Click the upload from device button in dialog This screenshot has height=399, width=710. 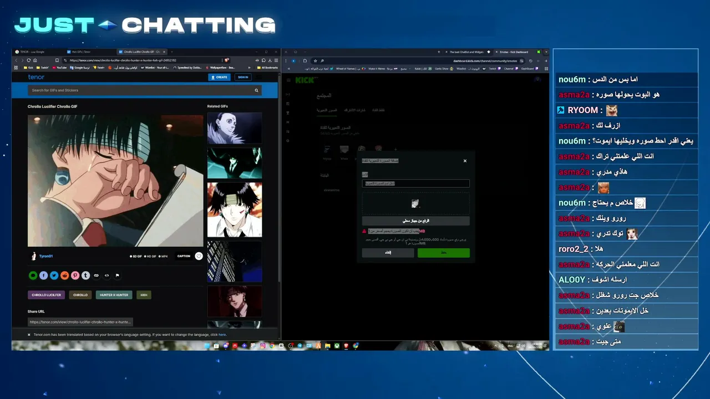point(416,221)
